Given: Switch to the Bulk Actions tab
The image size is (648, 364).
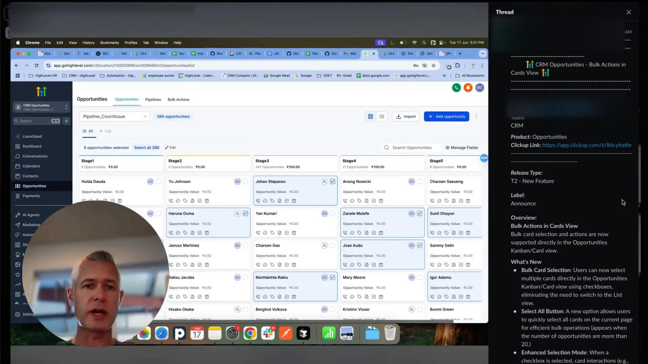Looking at the screenshot, I should point(179,100).
